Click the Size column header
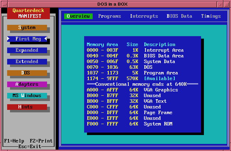This screenshot has width=231, height=151. coord(132,45)
